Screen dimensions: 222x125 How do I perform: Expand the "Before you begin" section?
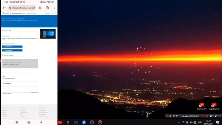coord(7,30)
